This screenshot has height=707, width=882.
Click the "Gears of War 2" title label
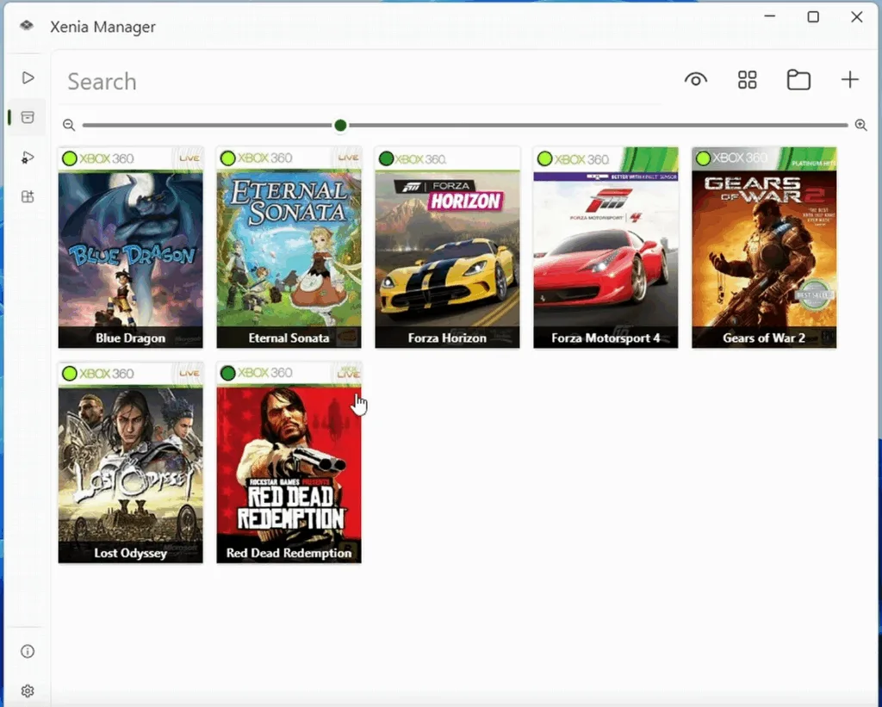(x=764, y=338)
